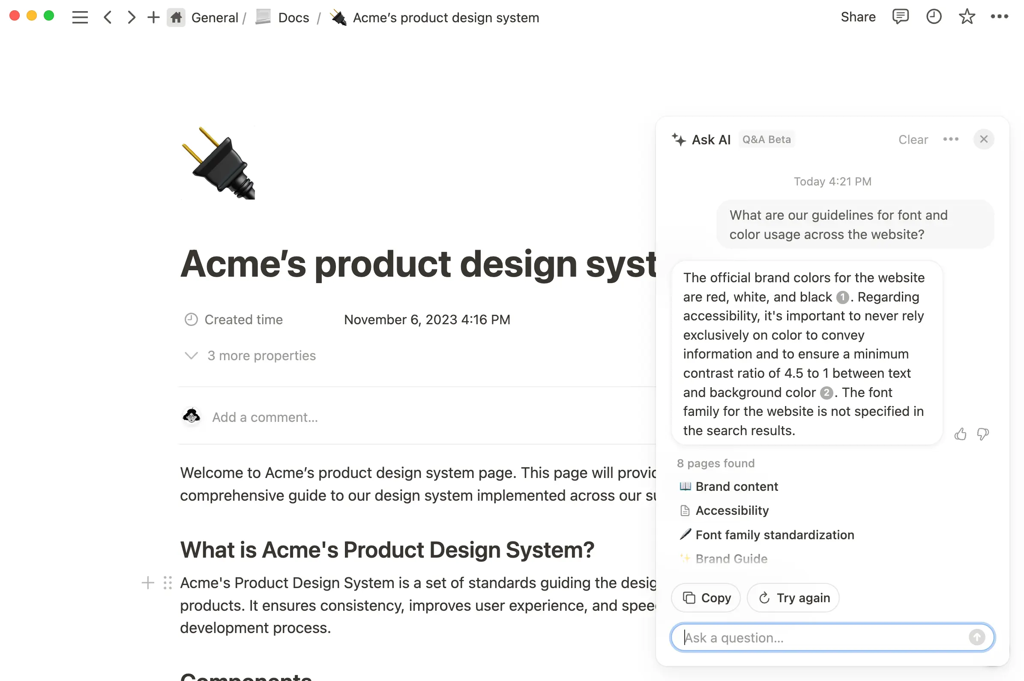Open Docs from the breadcrumb
This screenshot has width=1024, height=681.
pyautogui.click(x=293, y=17)
